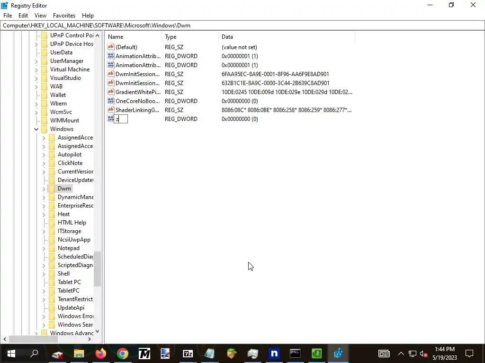This screenshot has height=363, width=485.
Task: Select the ShaderLinkingG... value name
Action: (138, 110)
